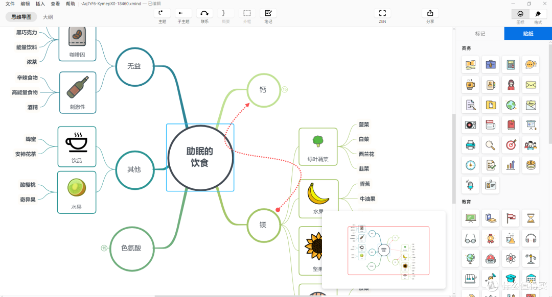This screenshot has width=552, height=297.
Task: Insert the headphones sticker
Action: point(531,239)
